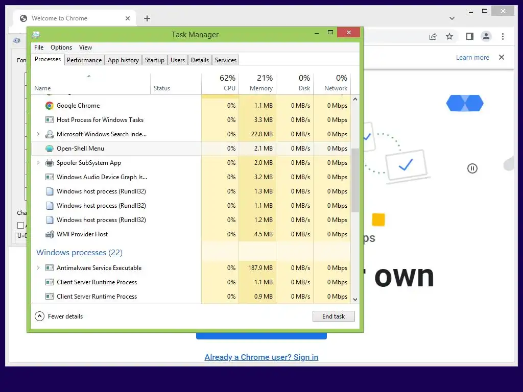Bookmark this page with the star icon
Viewport: 523px width, 392px height.
point(449,36)
